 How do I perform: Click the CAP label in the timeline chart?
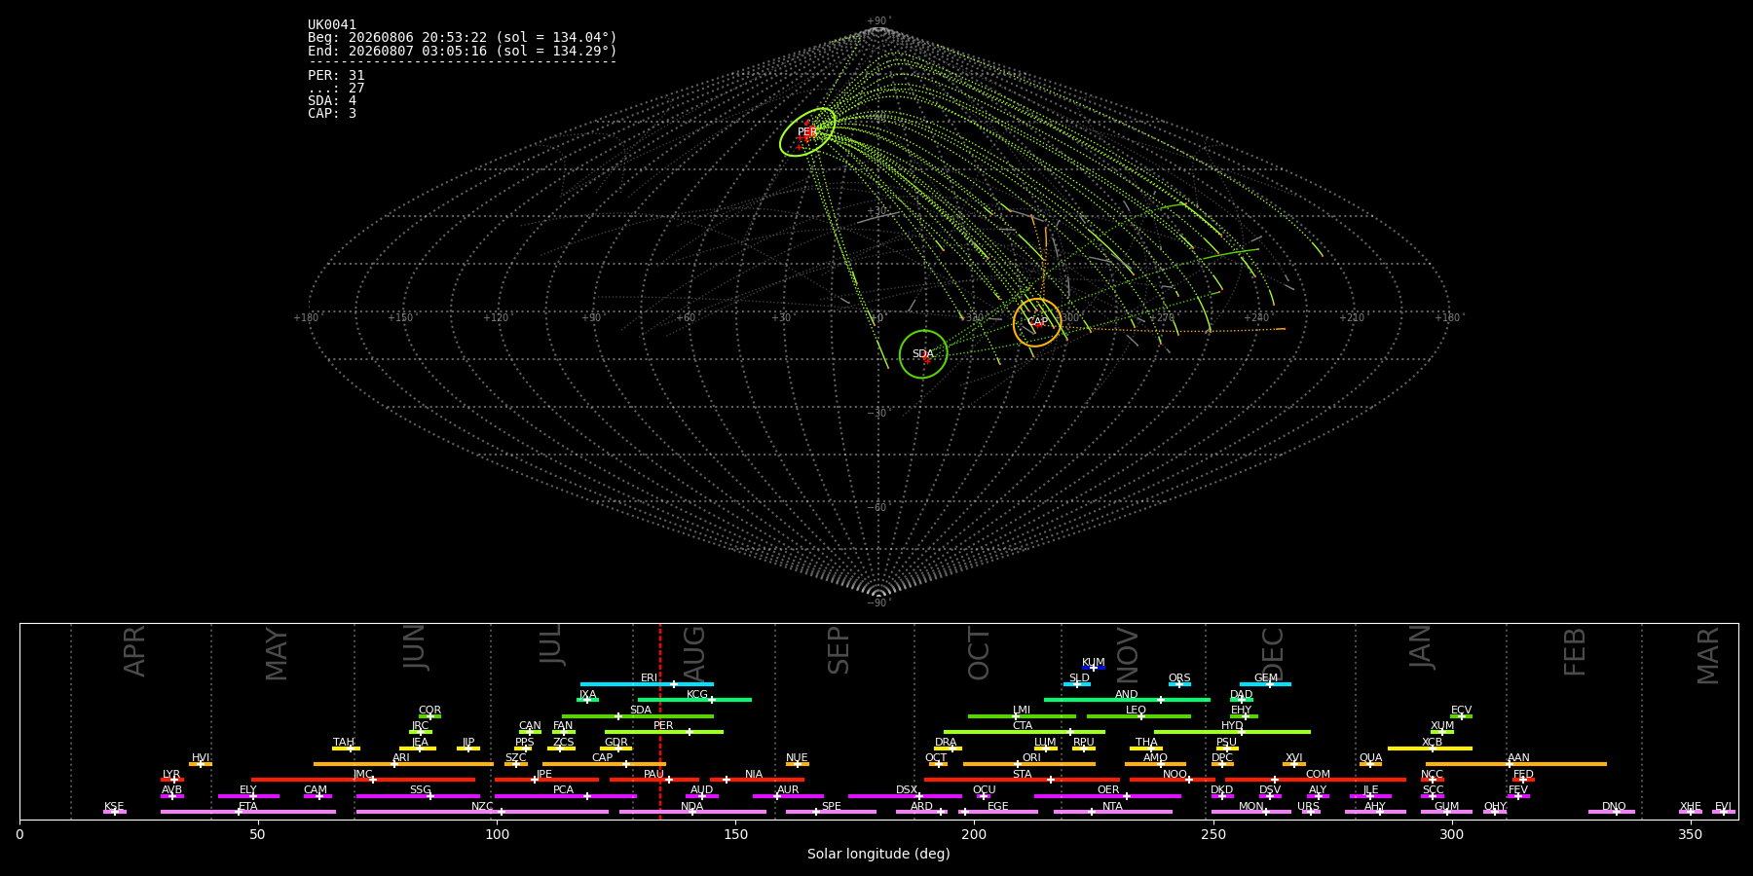pyautogui.click(x=603, y=758)
